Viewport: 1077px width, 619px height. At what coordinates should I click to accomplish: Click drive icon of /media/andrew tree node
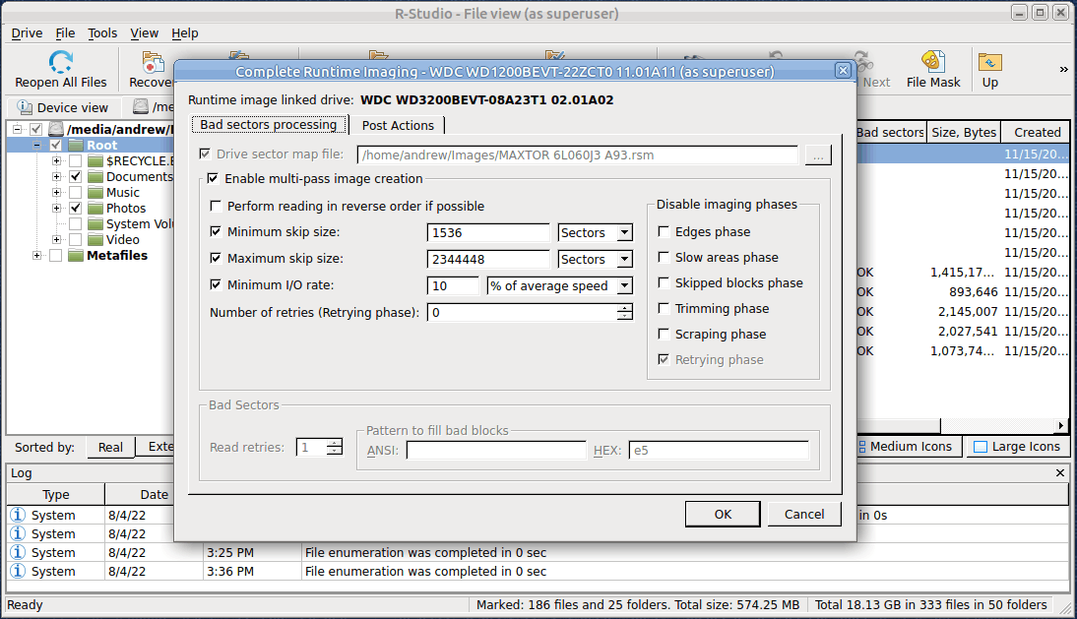click(56, 129)
